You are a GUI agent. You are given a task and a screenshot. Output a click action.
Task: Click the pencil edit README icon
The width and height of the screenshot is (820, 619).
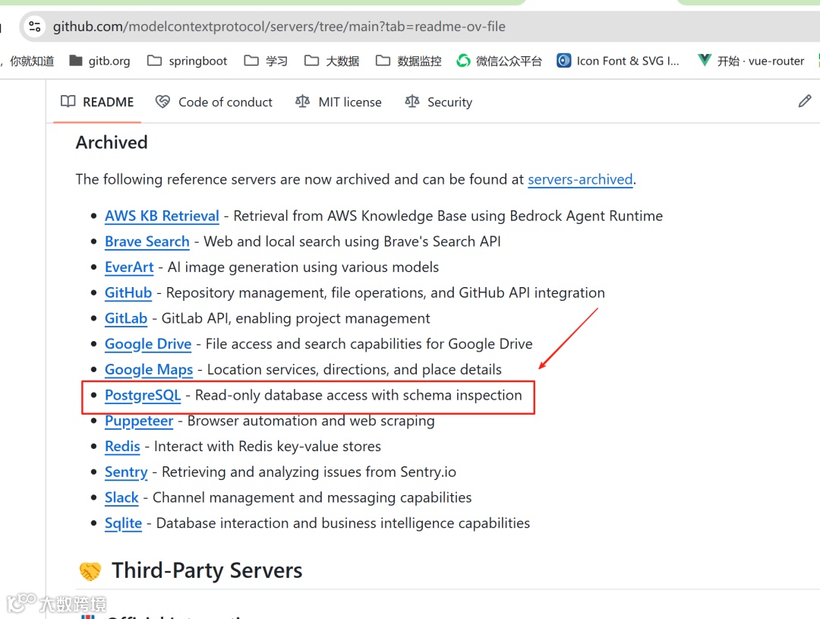805,101
